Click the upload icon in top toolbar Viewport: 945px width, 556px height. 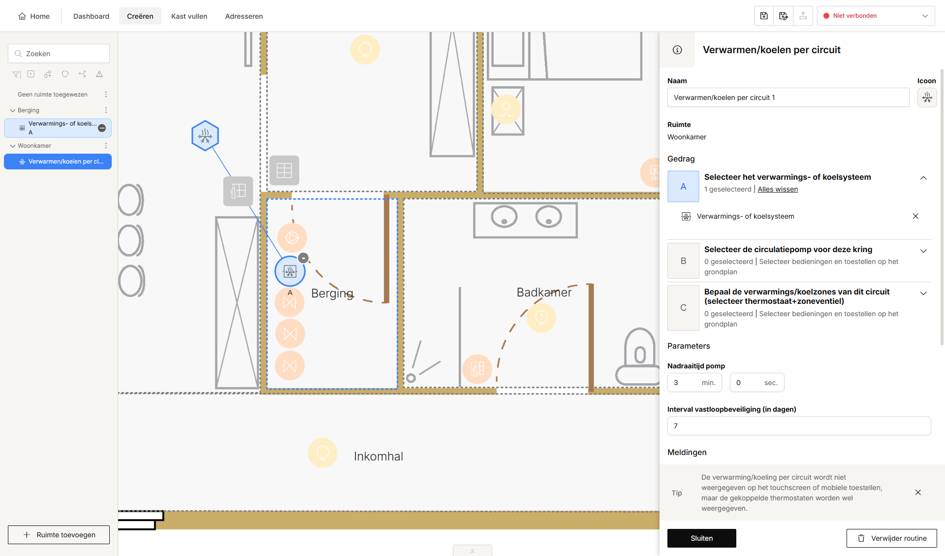[x=803, y=16]
